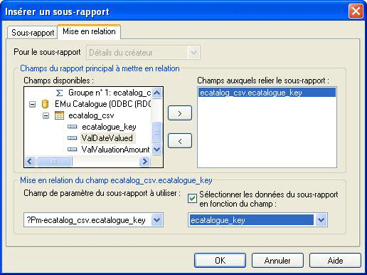Click the field icon beside ecatalogue_key
The width and height of the screenshot is (367, 275).
pyautogui.click(x=73, y=127)
